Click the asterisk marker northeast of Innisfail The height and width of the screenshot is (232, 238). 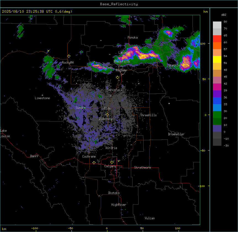(139, 83)
